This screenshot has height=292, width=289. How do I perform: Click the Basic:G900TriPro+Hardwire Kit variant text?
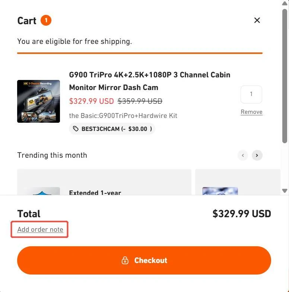[123, 116]
